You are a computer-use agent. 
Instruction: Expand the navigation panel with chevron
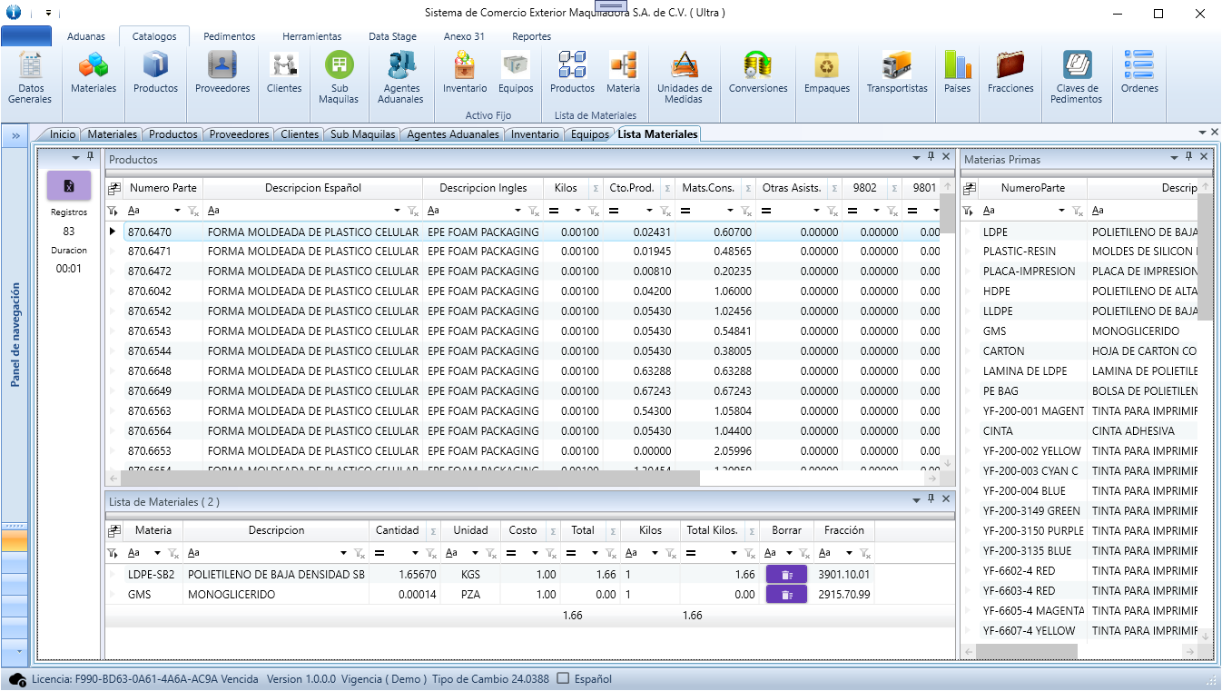click(15, 135)
